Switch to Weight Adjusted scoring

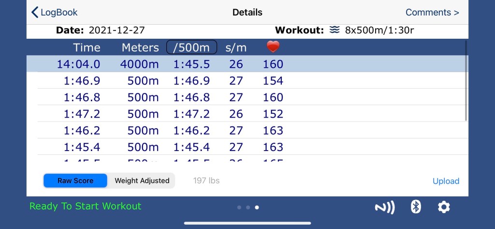tap(142, 181)
